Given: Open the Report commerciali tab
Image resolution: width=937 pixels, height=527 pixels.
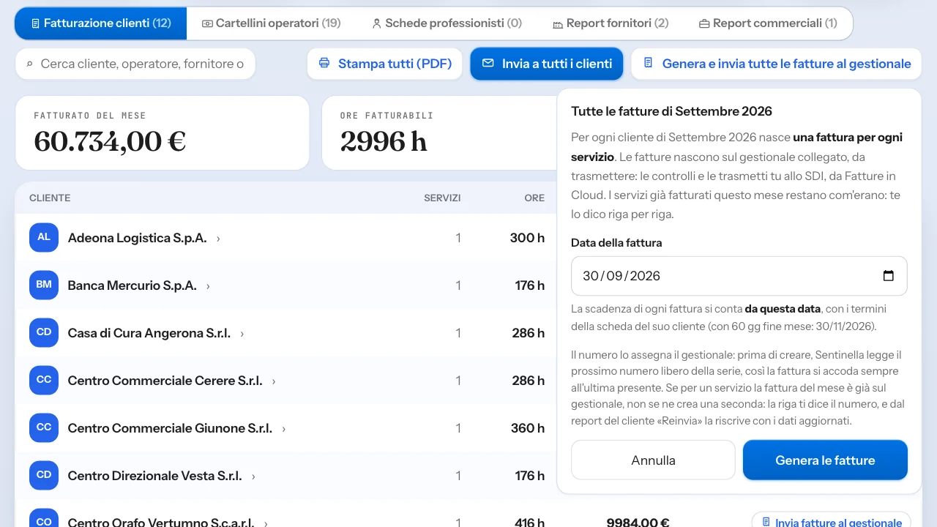Looking at the screenshot, I should pos(768,23).
